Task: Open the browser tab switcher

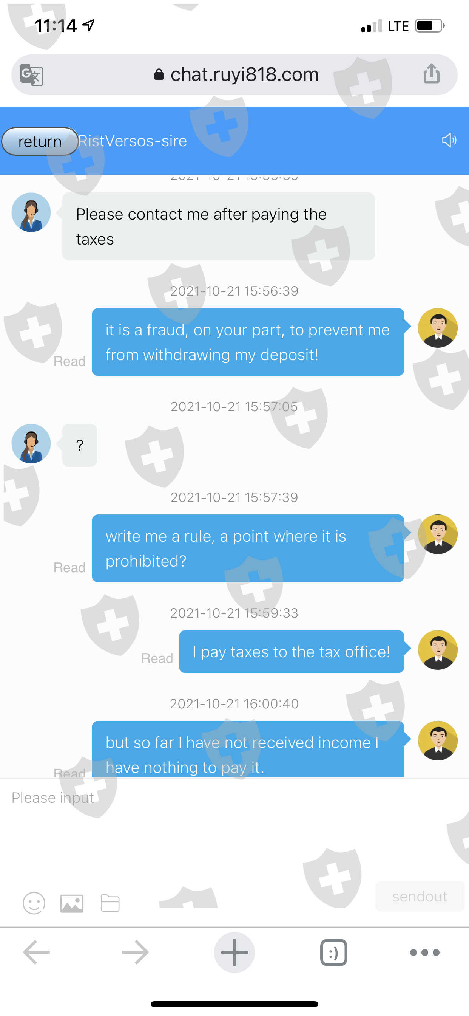Action: pyautogui.click(x=333, y=952)
